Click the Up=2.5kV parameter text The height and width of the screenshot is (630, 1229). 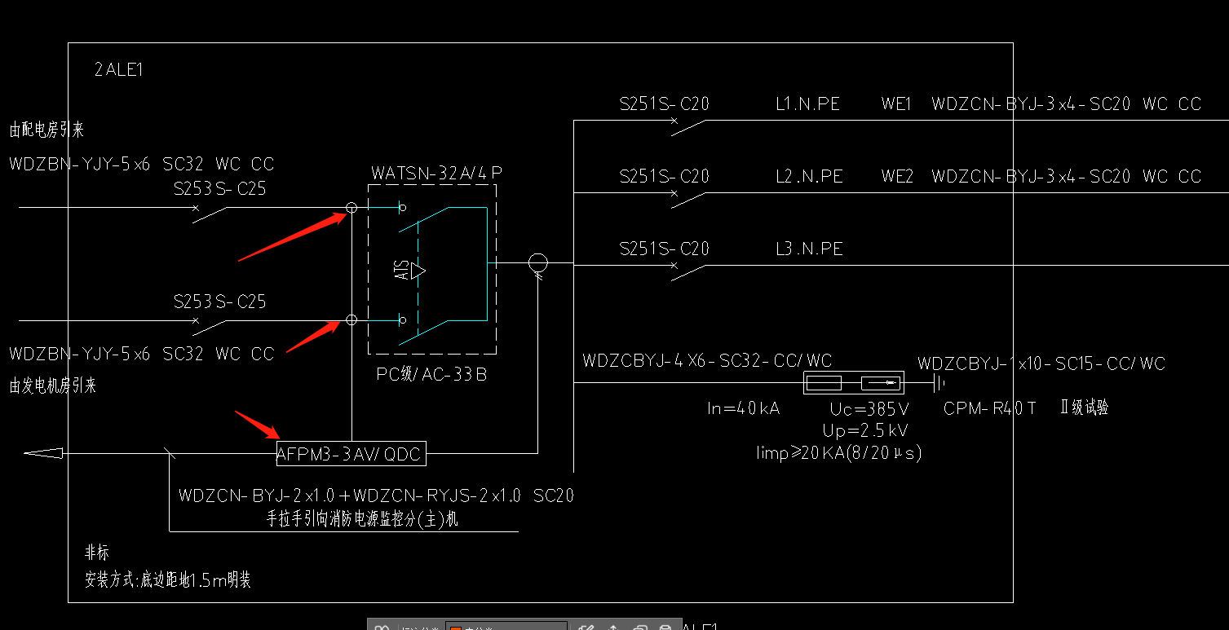(865, 430)
